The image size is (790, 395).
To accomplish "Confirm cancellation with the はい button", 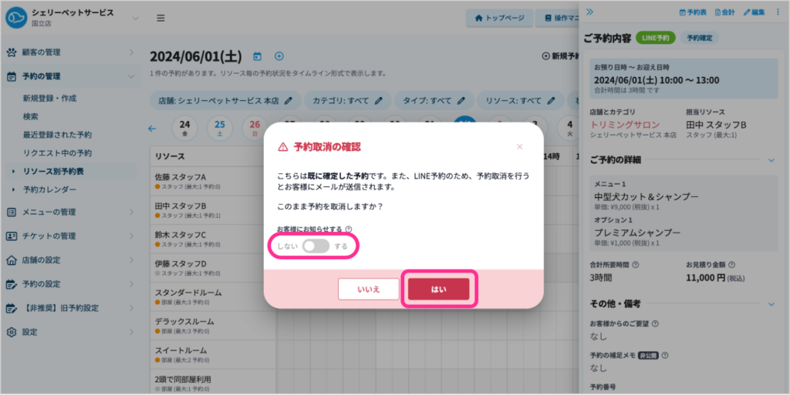I will [x=438, y=289].
